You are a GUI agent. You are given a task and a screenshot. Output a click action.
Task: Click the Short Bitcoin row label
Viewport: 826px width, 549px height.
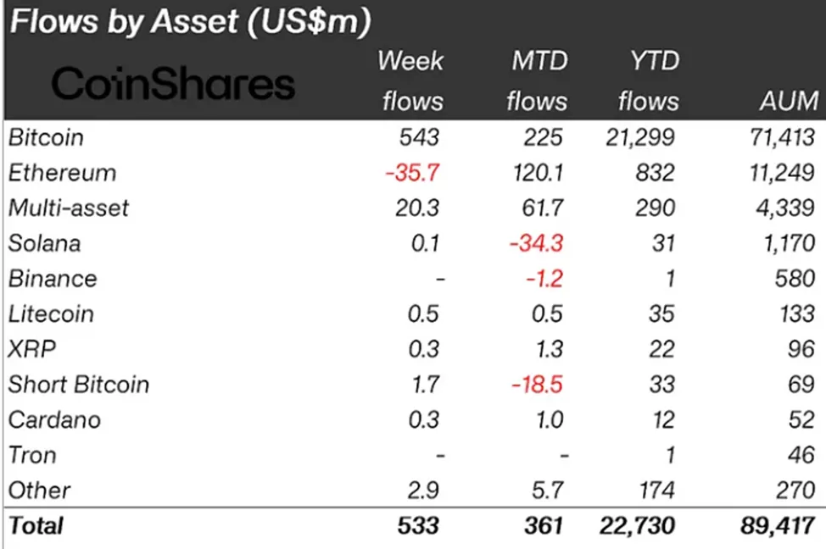click(x=79, y=385)
